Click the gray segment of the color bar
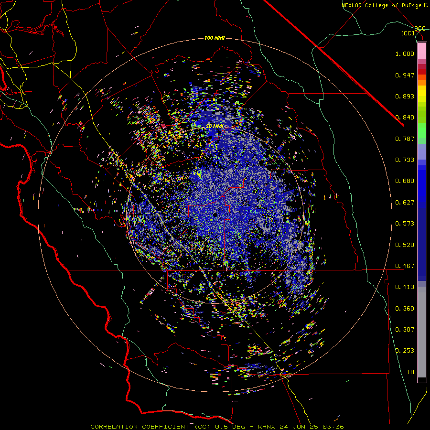Screen dimensions: 430x430 pyautogui.click(x=422, y=332)
